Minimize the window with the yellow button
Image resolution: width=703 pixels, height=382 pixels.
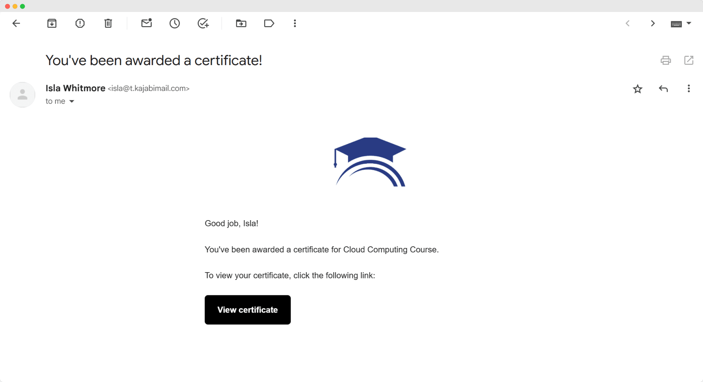pyautogui.click(x=15, y=6)
